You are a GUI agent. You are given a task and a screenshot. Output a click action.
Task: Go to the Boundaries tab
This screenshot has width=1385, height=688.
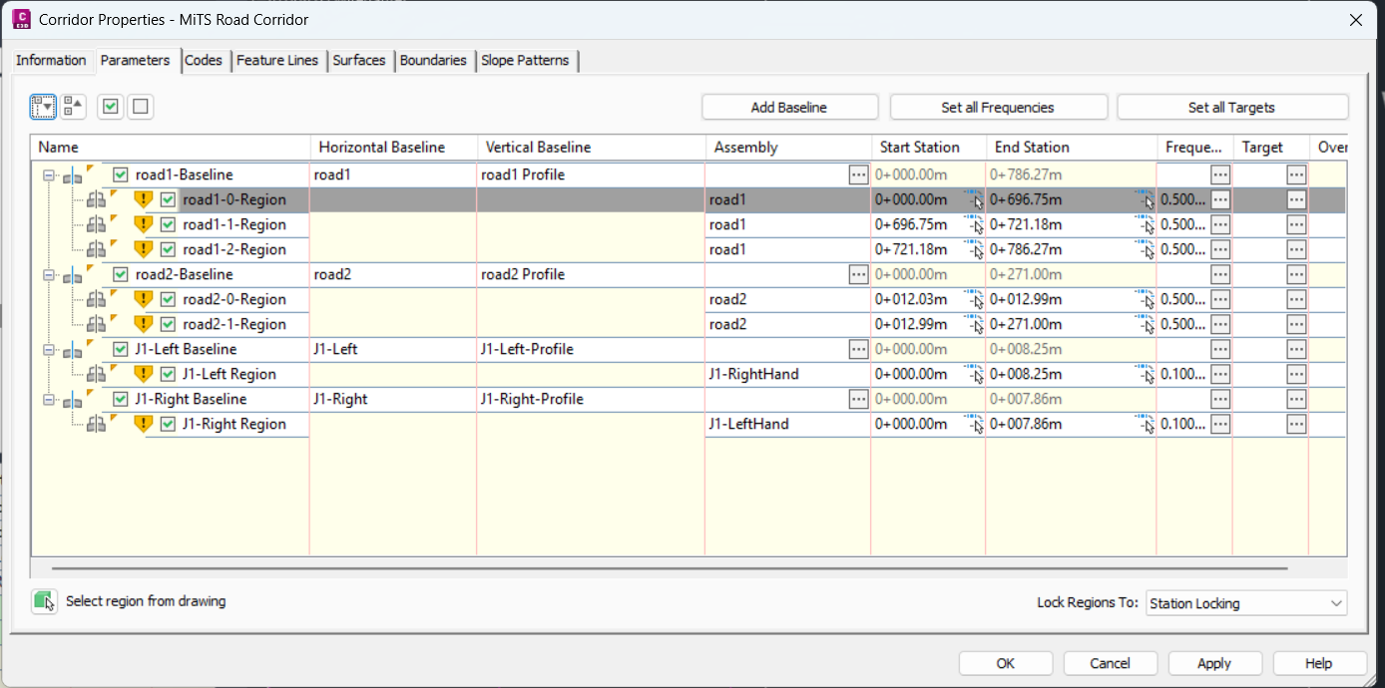(x=433, y=61)
